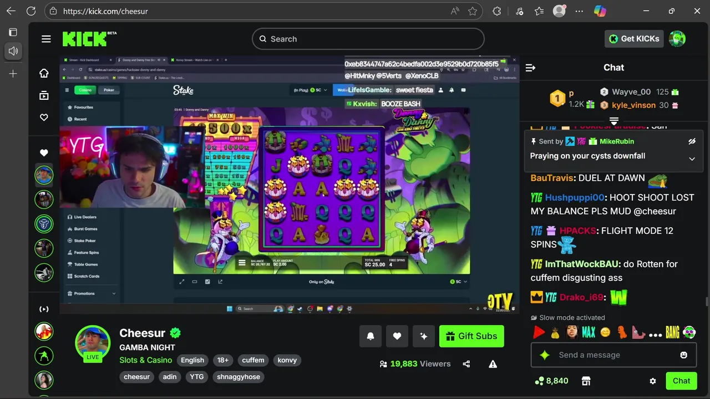The height and width of the screenshot is (399, 710).
Task: Open the browser tab actions menu
Action: coord(13,32)
